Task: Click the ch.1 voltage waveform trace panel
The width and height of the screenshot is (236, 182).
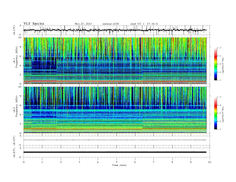Action: tap(117, 30)
